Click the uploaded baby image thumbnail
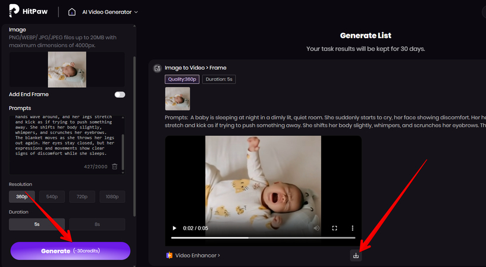Screen dimensions: 486x267 (67, 69)
